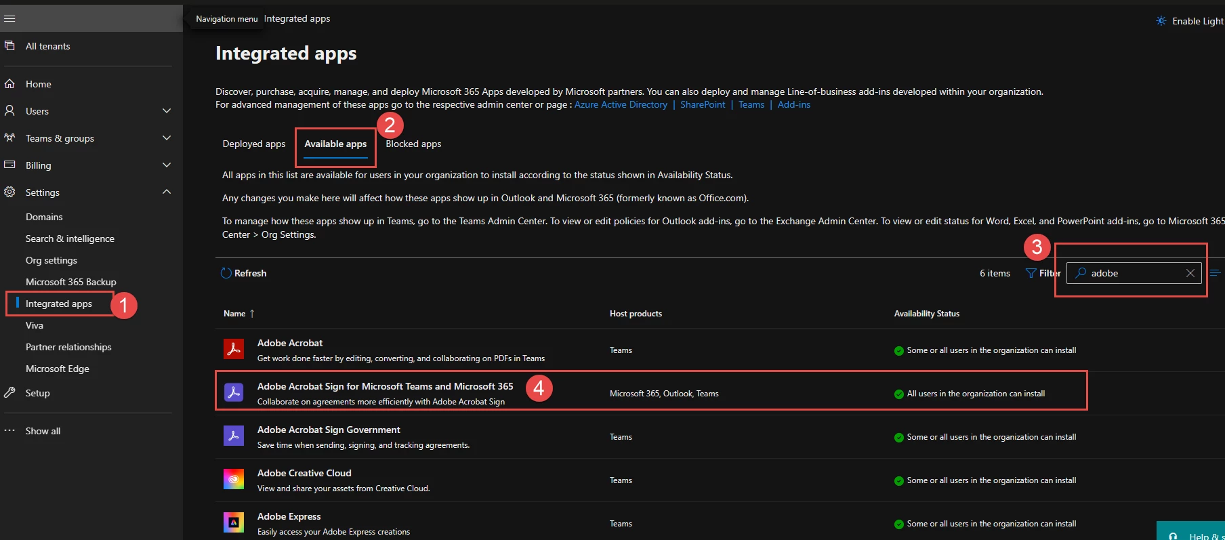Click the Filter funnel icon

tap(1031, 273)
